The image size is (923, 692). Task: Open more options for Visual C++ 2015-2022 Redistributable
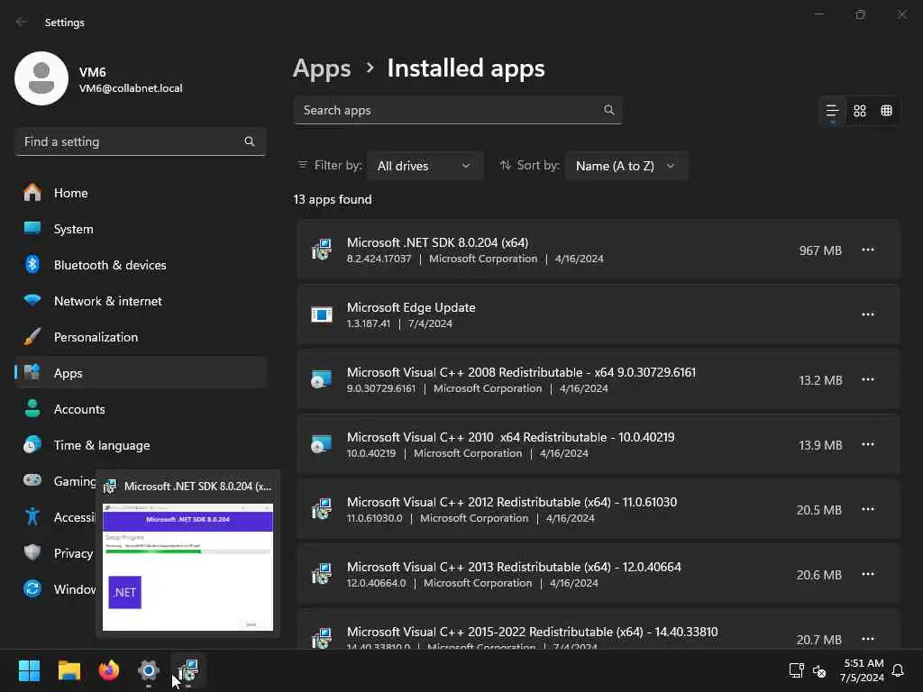coord(868,639)
